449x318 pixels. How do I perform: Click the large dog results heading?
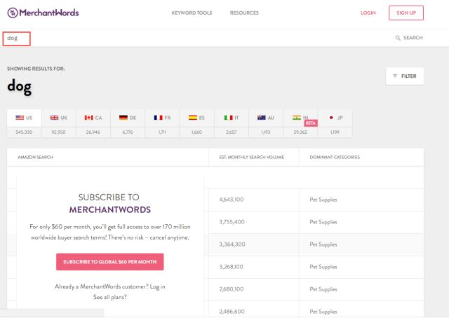(x=20, y=86)
